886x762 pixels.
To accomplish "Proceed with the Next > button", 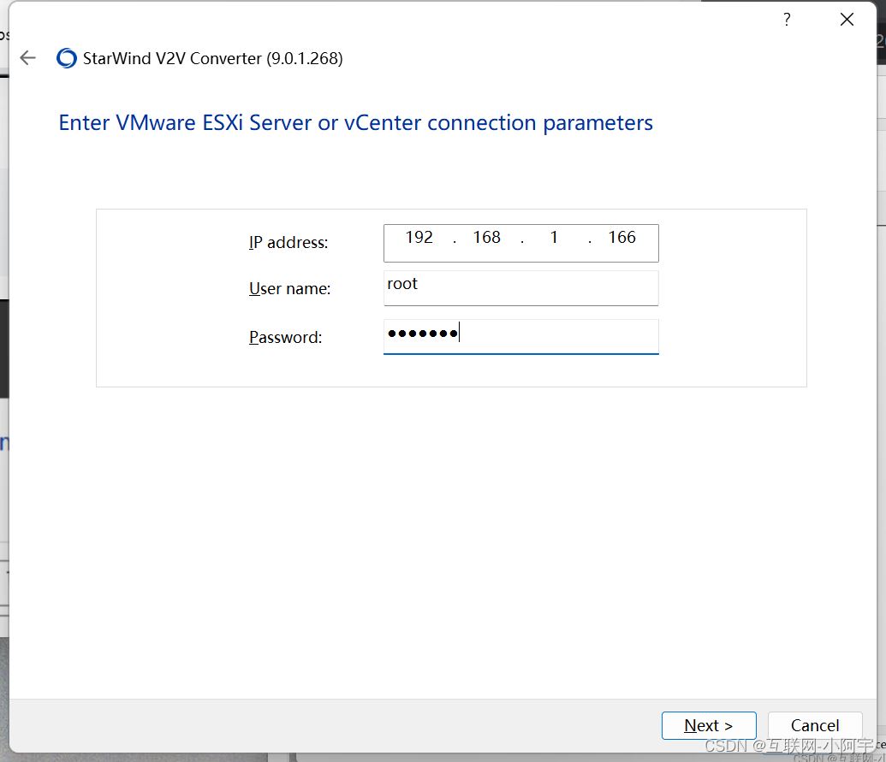I will pyautogui.click(x=709, y=725).
